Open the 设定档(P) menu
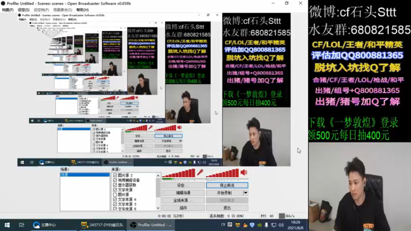Screen dimensions: 411x231 (41, 10)
